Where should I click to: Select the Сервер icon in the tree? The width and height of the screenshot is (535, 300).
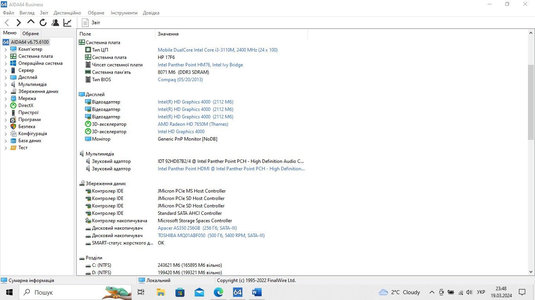[13, 70]
